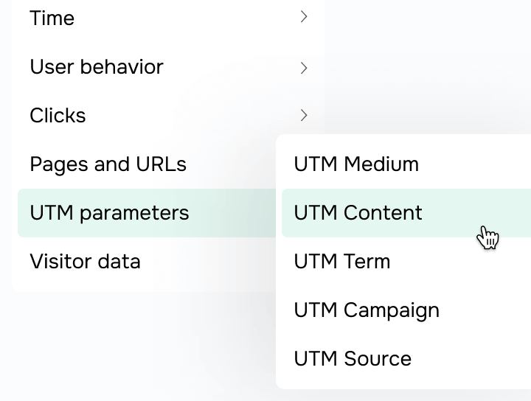
Task: Choose UTM Term from the submenu
Action: pos(406,262)
